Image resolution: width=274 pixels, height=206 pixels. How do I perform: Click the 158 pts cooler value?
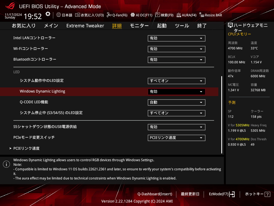click(256, 117)
